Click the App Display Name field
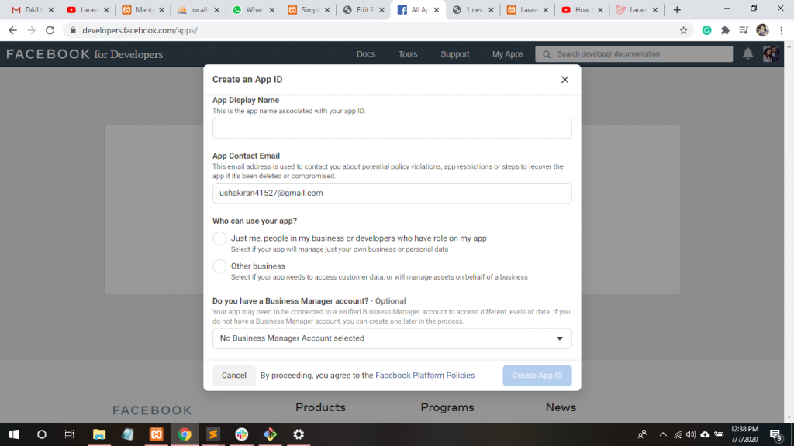Viewport: 794px width, 446px height. click(392, 129)
